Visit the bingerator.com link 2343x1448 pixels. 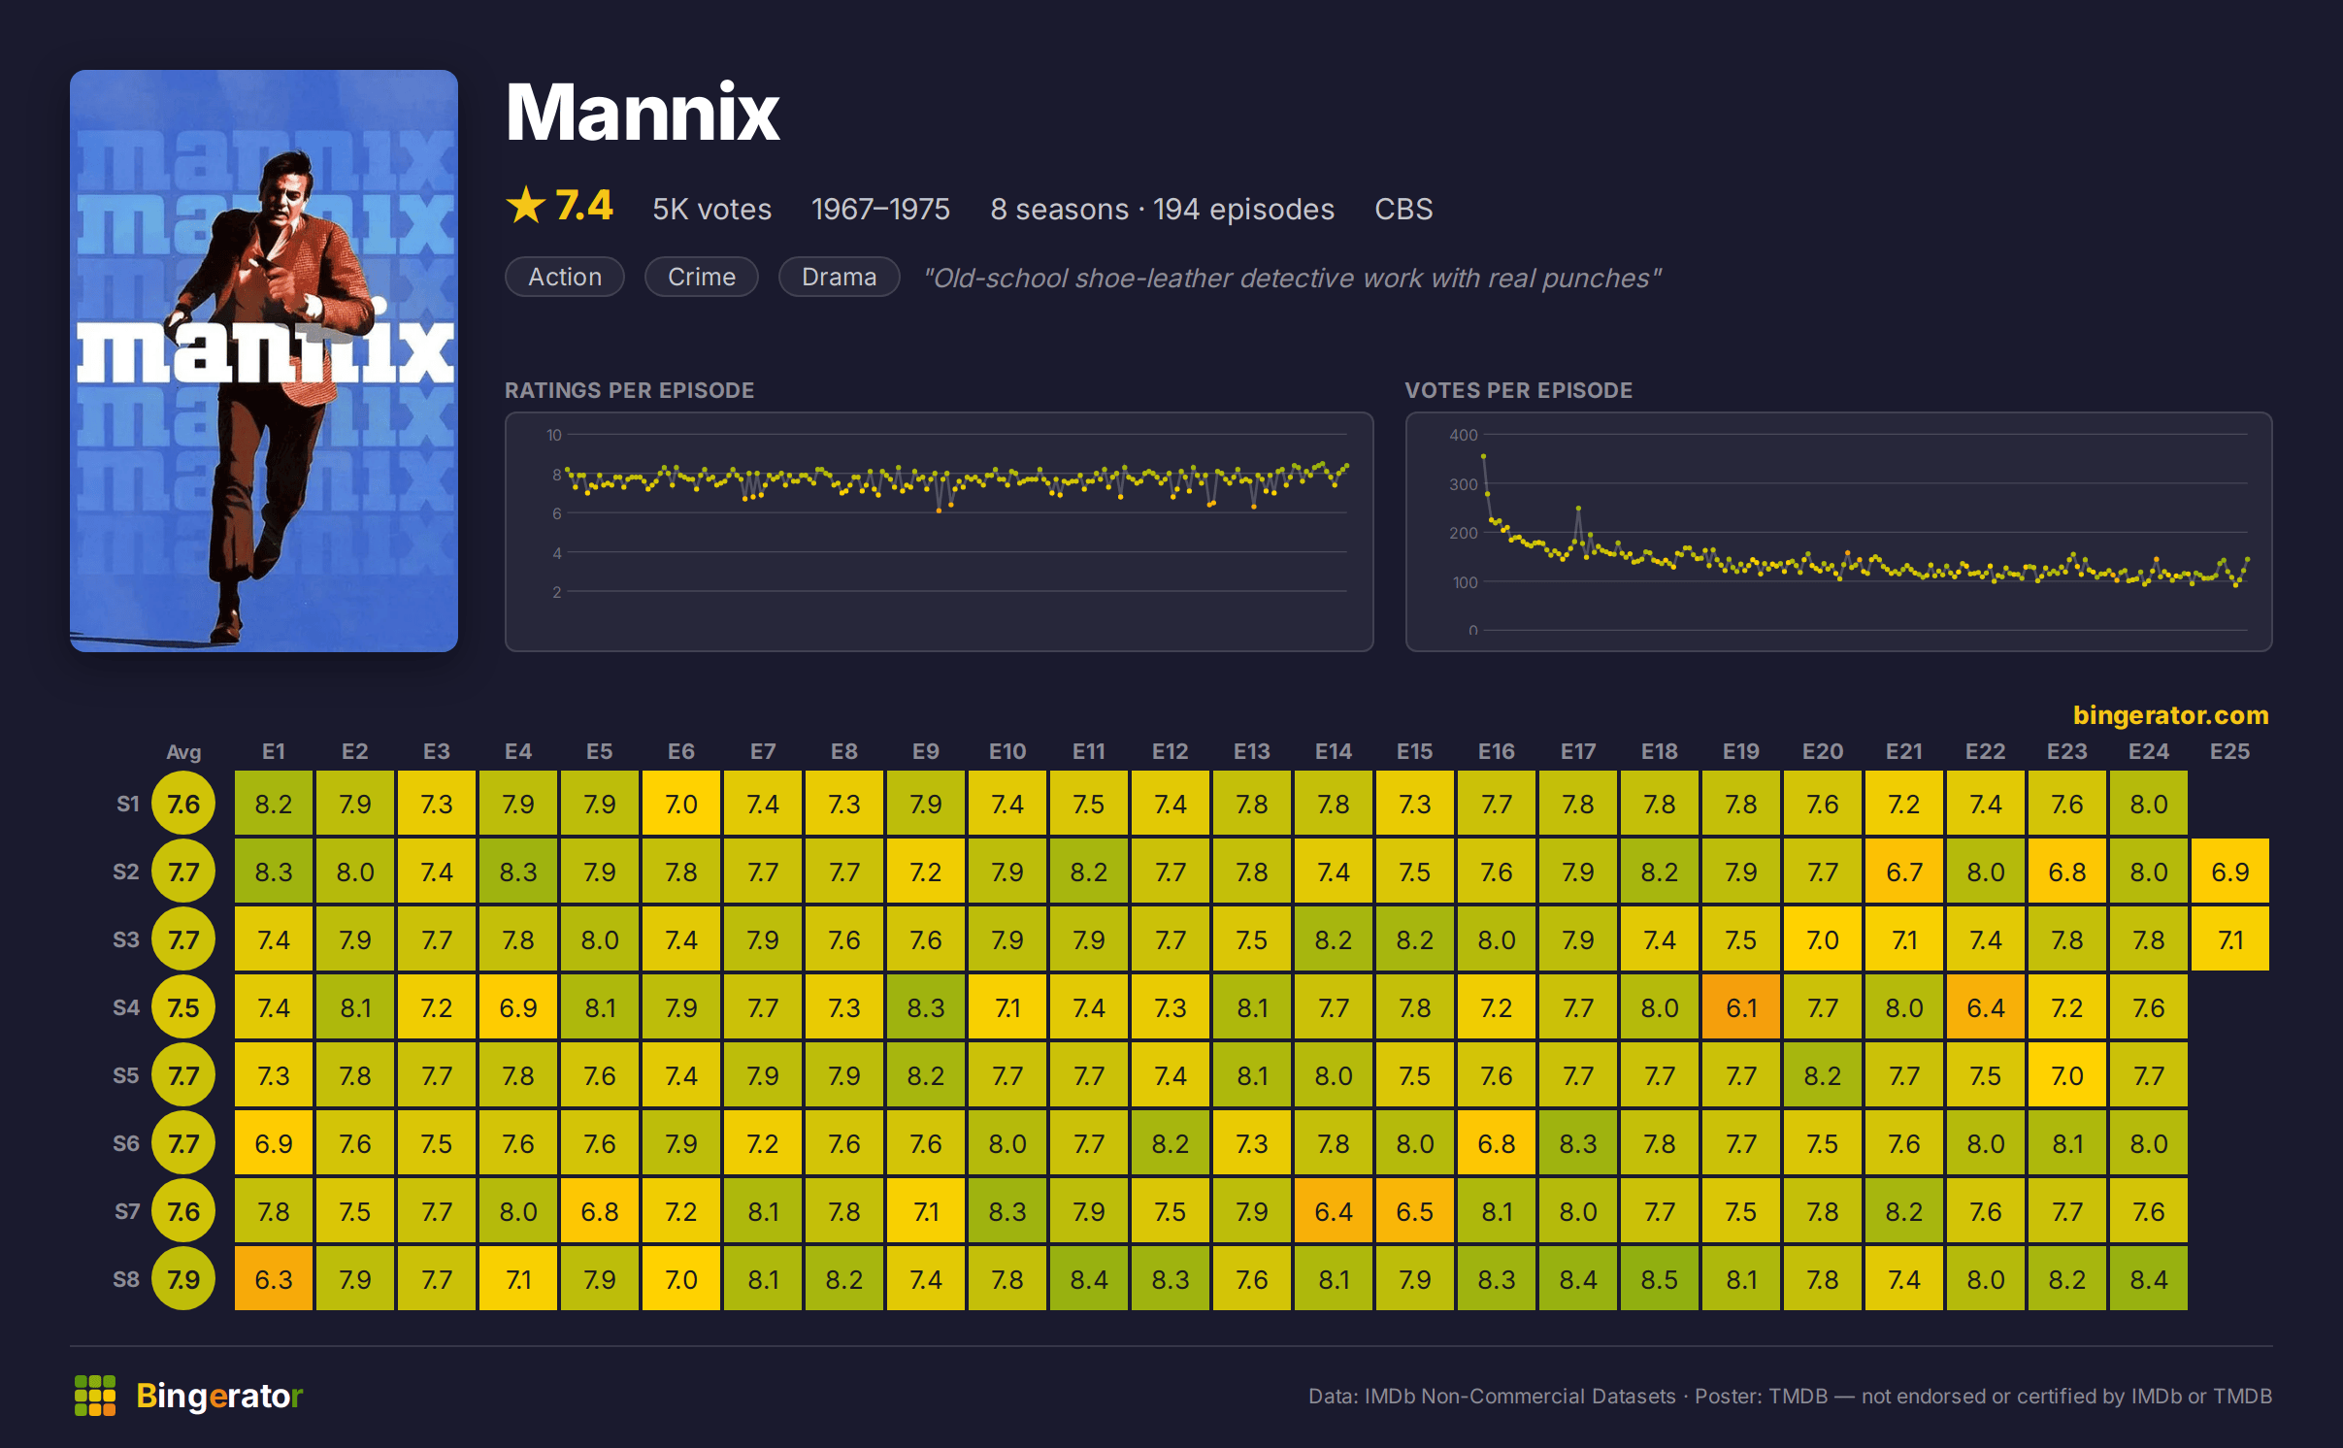[2170, 715]
